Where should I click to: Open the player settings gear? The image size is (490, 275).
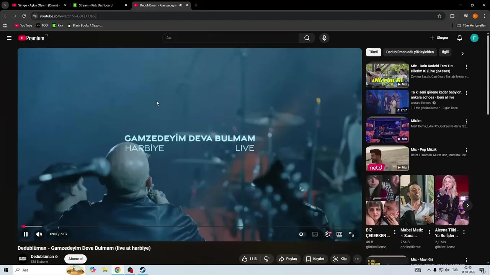pyautogui.click(x=327, y=234)
